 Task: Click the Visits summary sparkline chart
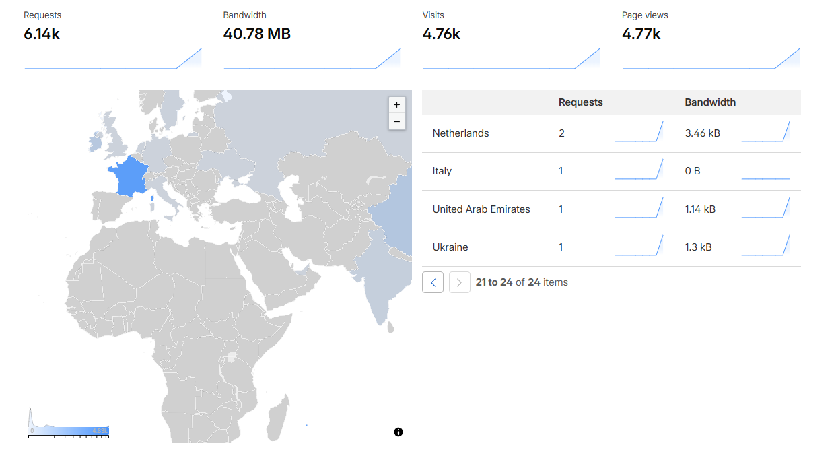click(x=512, y=58)
